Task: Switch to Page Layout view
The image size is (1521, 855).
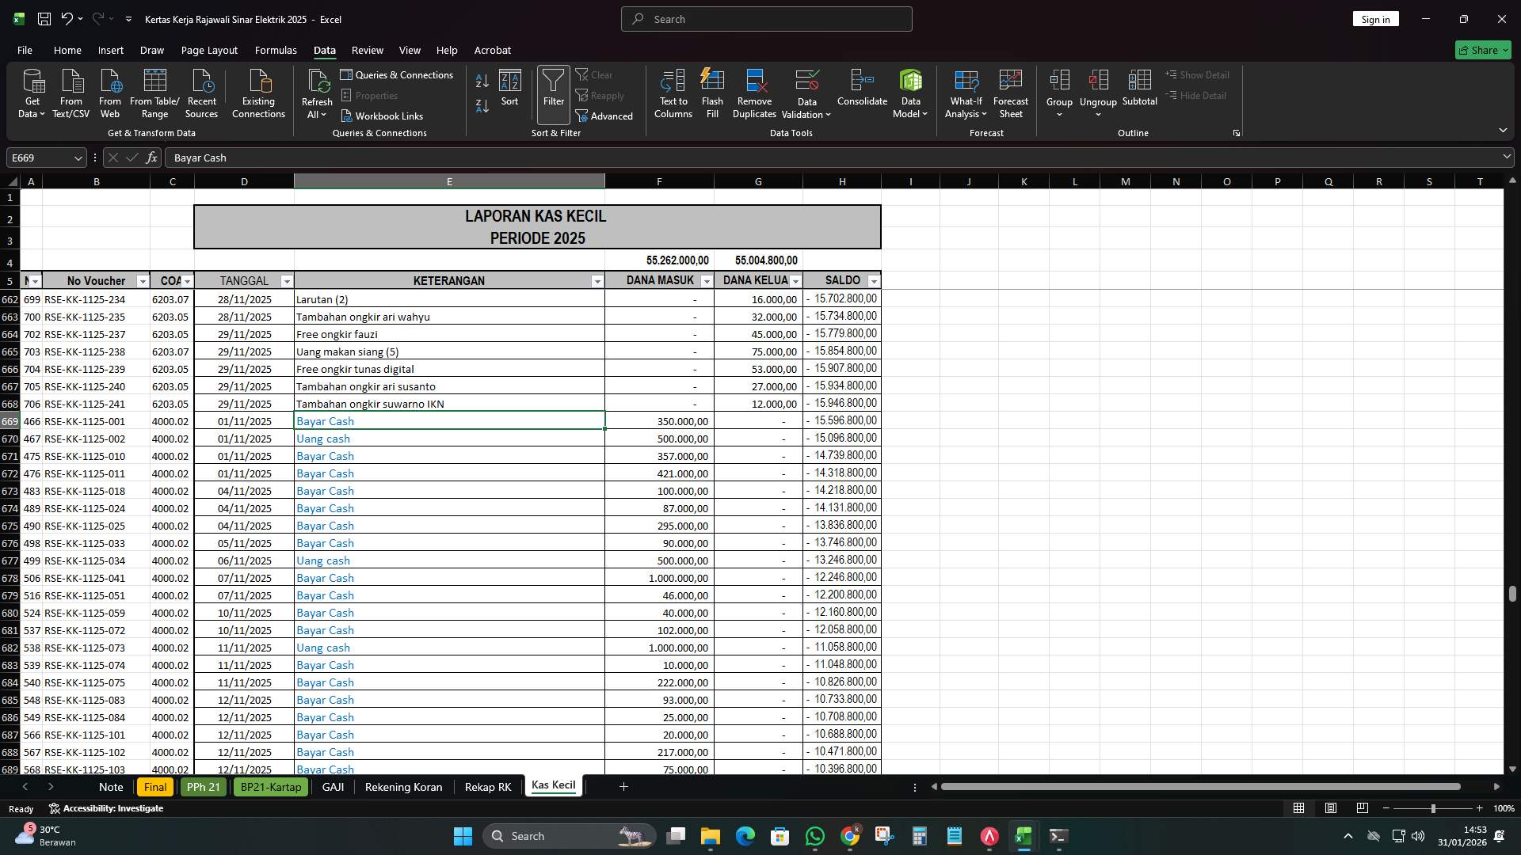Action: 1330,808
